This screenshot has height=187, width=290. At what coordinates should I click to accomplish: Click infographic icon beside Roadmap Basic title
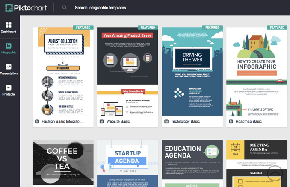(x=231, y=121)
